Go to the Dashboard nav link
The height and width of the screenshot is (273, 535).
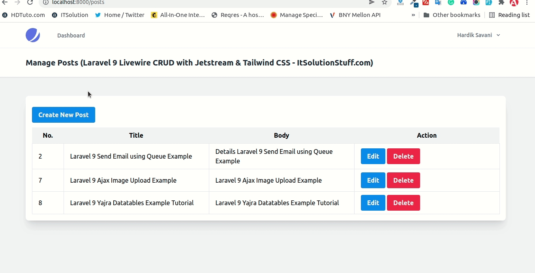pos(71,36)
